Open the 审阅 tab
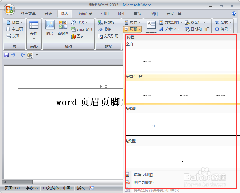The height and width of the screenshot is (193, 240). pos(138,14)
